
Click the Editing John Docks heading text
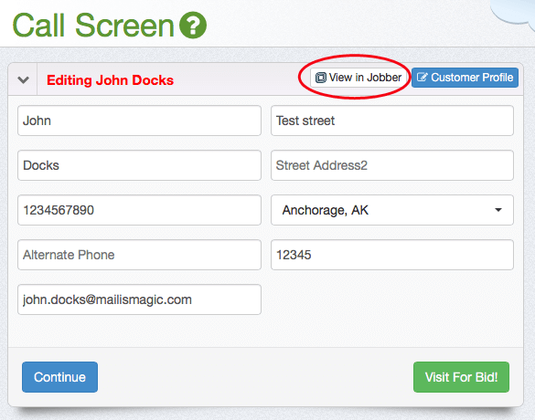coord(111,80)
